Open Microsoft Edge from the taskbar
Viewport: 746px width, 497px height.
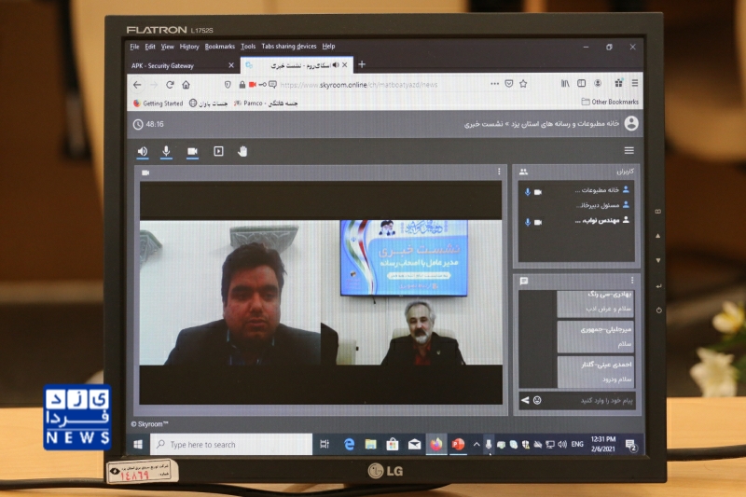pos(350,445)
